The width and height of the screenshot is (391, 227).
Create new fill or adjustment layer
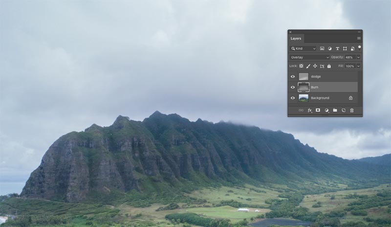pyautogui.click(x=326, y=110)
